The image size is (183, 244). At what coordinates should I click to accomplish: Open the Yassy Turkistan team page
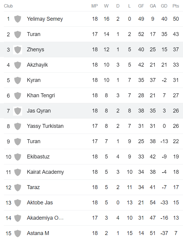click(x=45, y=126)
